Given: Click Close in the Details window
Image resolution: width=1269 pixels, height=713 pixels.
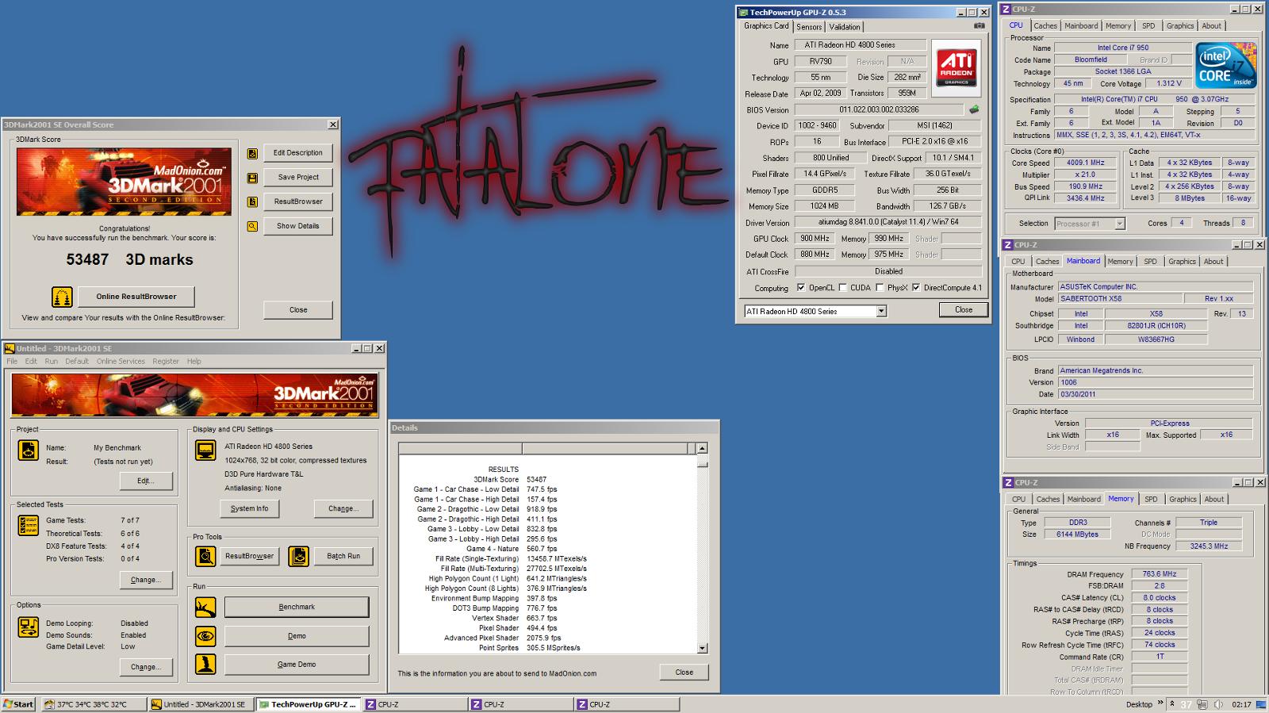Looking at the screenshot, I should (684, 673).
